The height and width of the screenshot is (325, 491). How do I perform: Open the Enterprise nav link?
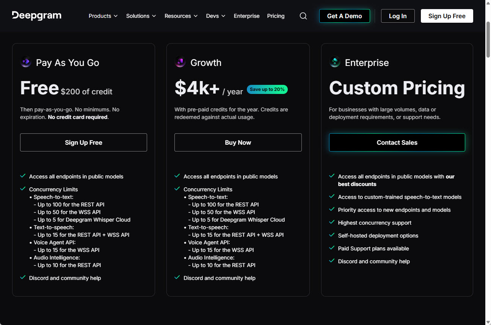tap(247, 16)
